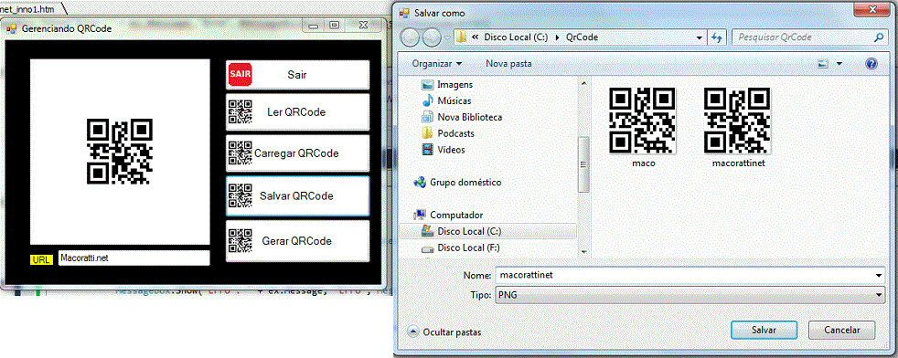Click the change view icon in toolbar
Viewport: 898px width, 358px height.
tap(823, 64)
